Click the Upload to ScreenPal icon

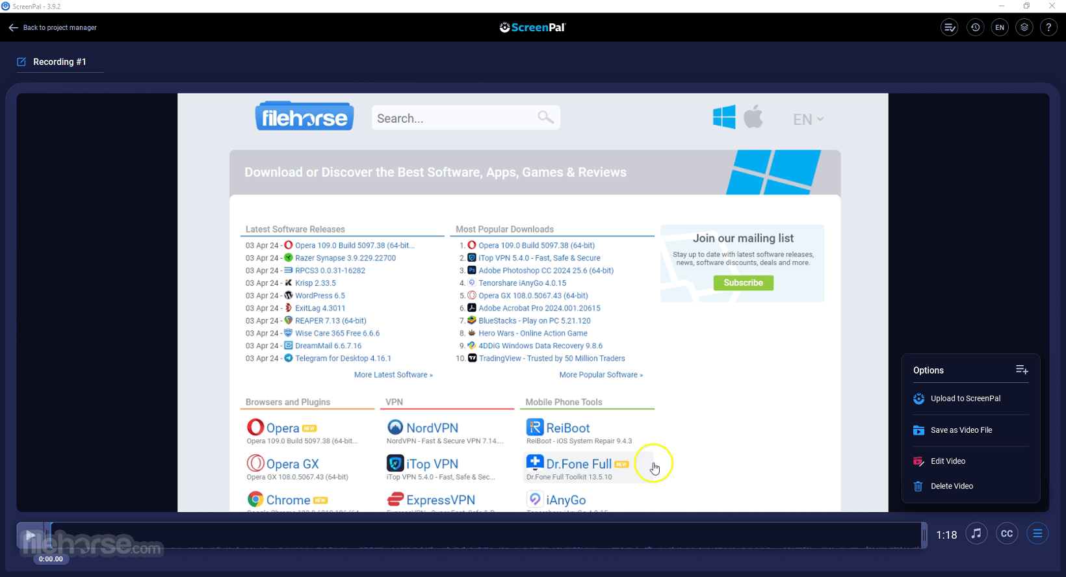point(918,398)
